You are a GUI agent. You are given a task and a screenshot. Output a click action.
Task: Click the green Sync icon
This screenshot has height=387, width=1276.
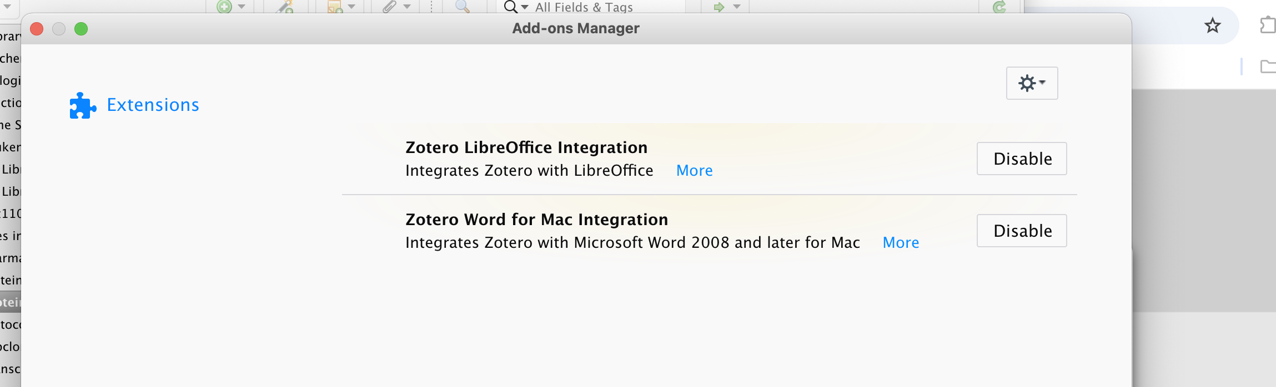(x=999, y=7)
